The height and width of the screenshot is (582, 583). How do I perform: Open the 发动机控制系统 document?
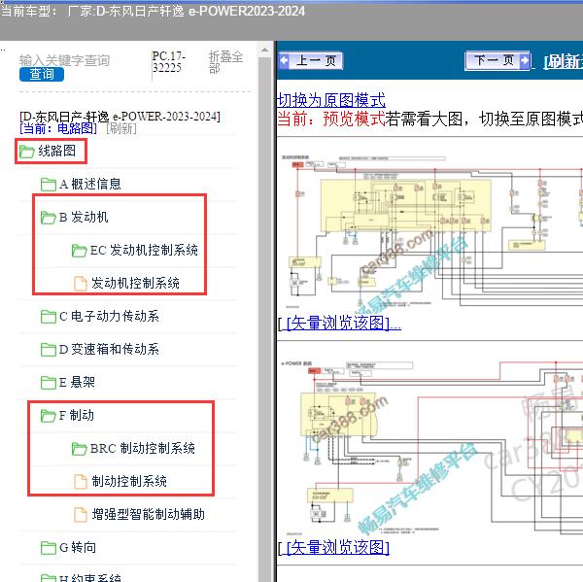[135, 284]
